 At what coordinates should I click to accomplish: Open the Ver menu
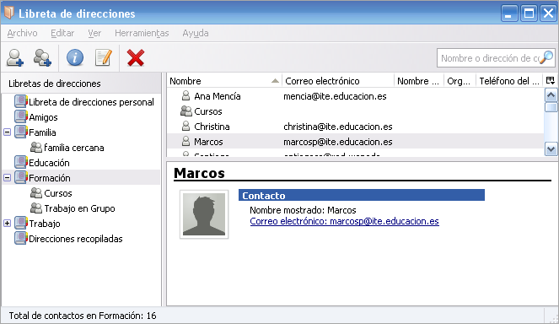(x=94, y=33)
